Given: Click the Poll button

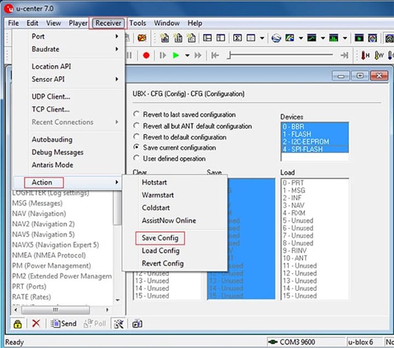Looking at the screenshot, I should click(95, 323).
